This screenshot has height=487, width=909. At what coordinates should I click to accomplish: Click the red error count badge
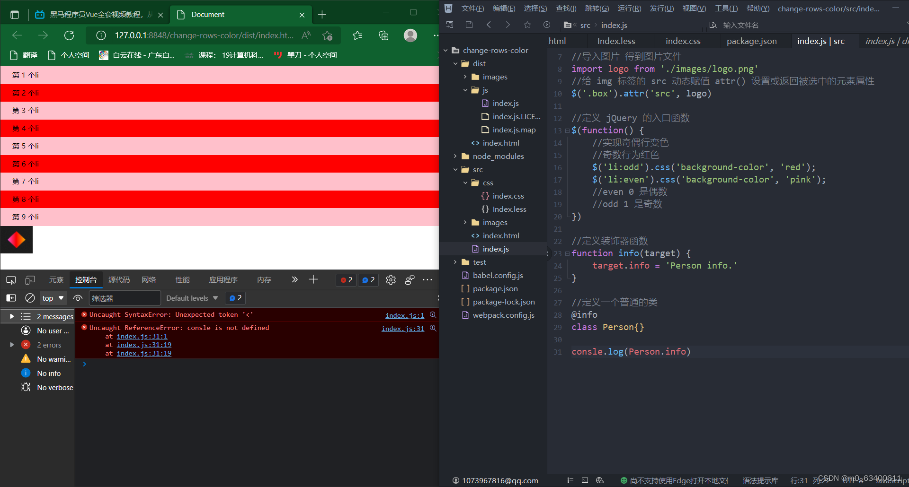347,280
